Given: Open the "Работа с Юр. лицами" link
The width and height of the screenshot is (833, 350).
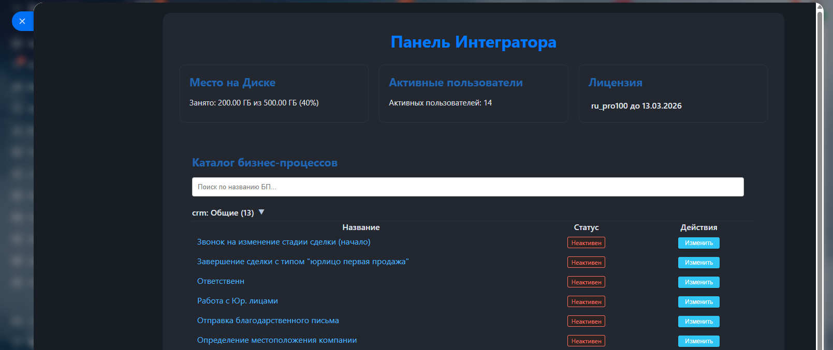Looking at the screenshot, I should point(237,301).
